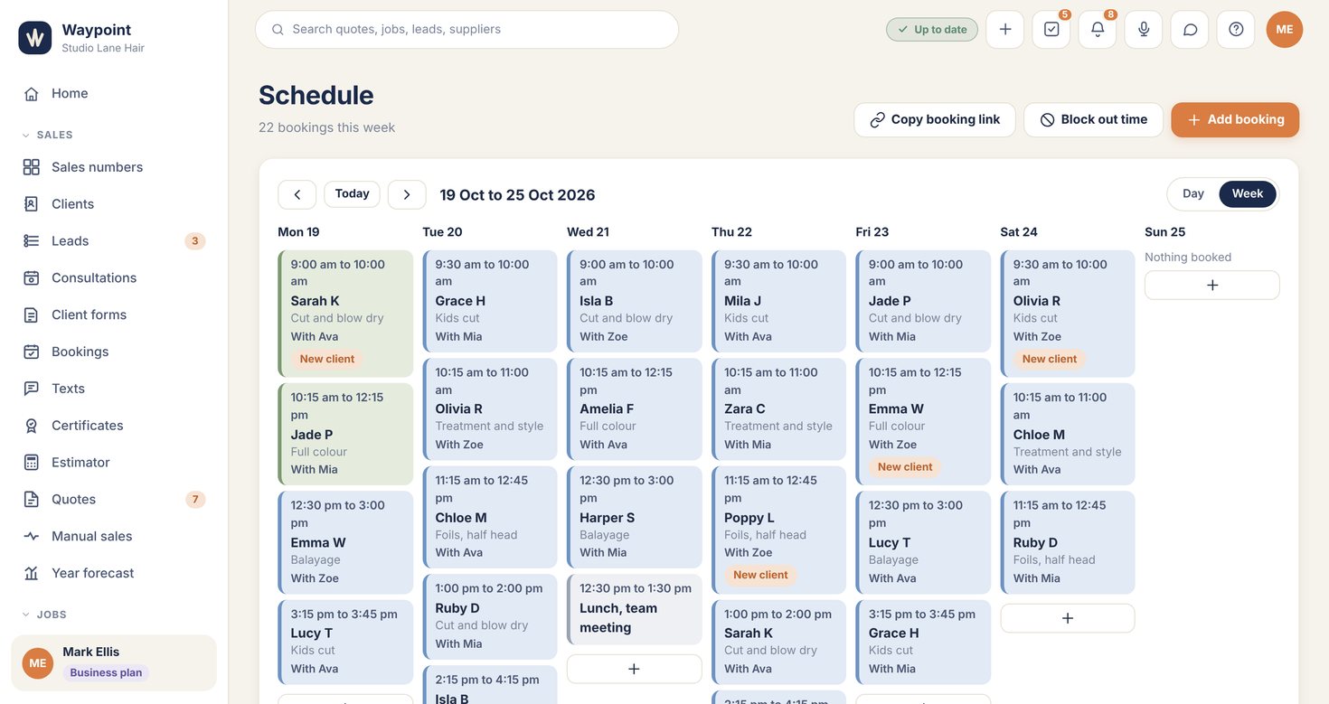
Task: Open Quotes in sidebar
Action: point(114,500)
